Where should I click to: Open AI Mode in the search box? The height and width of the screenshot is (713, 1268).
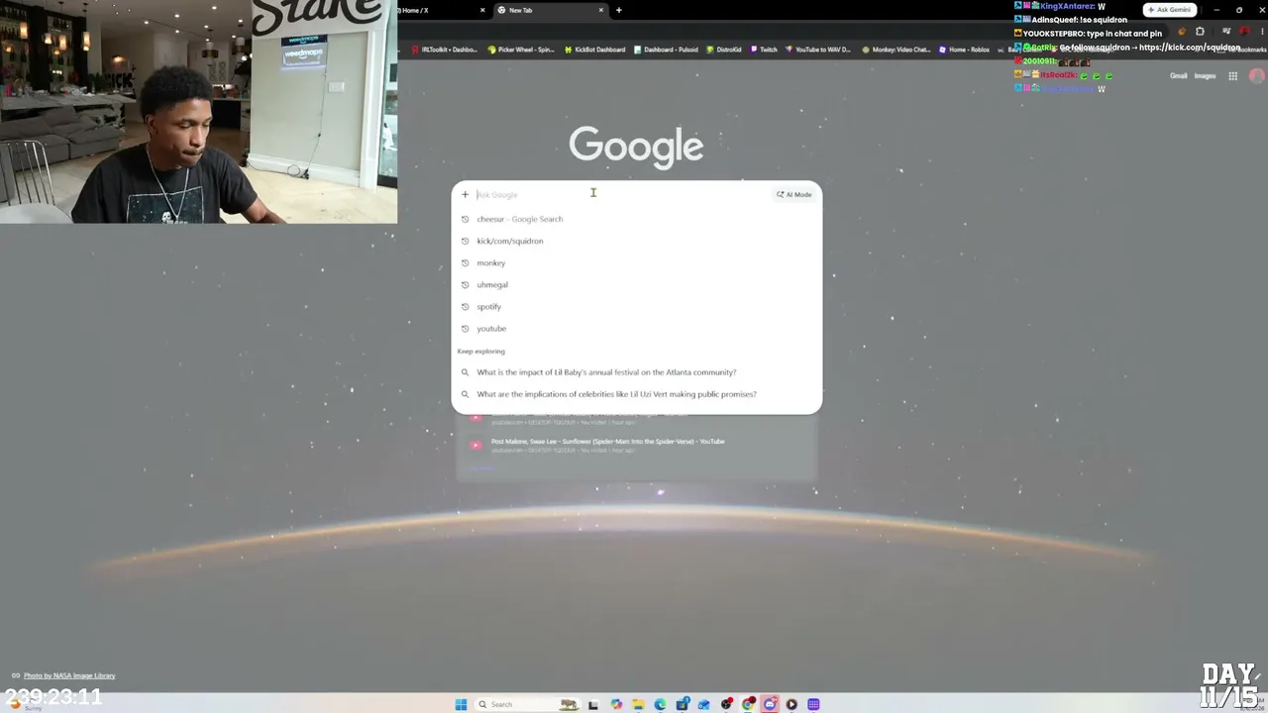(x=794, y=194)
